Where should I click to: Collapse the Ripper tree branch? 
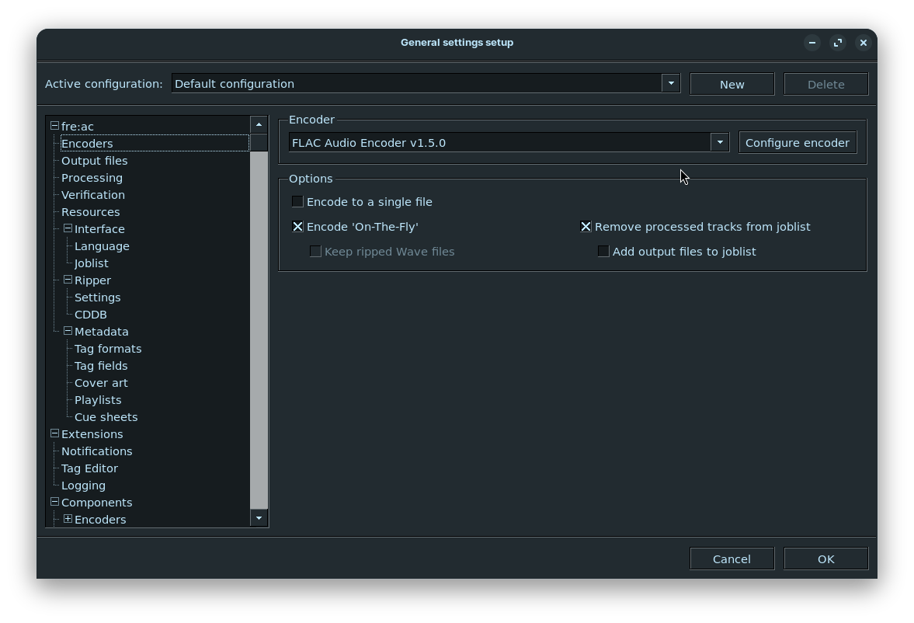tap(68, 280)
